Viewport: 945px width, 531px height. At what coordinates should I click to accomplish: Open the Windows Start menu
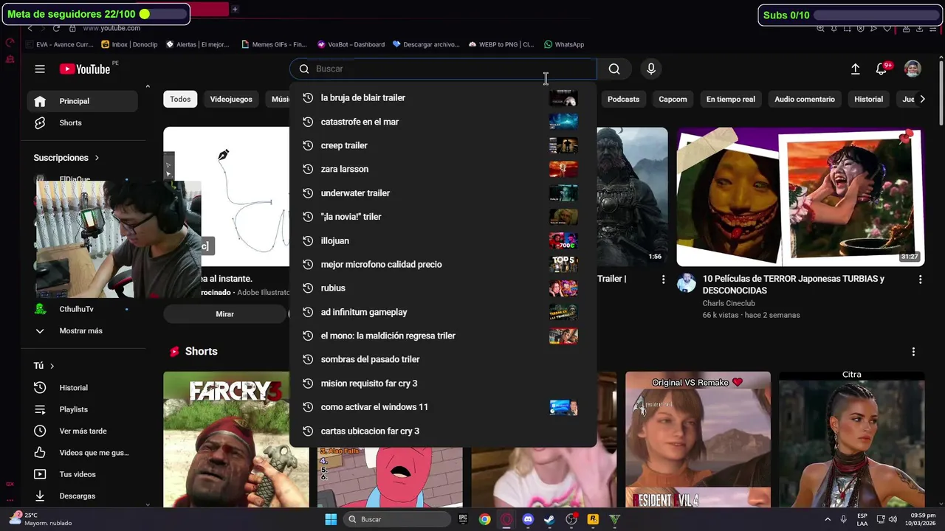pos(331,519)
